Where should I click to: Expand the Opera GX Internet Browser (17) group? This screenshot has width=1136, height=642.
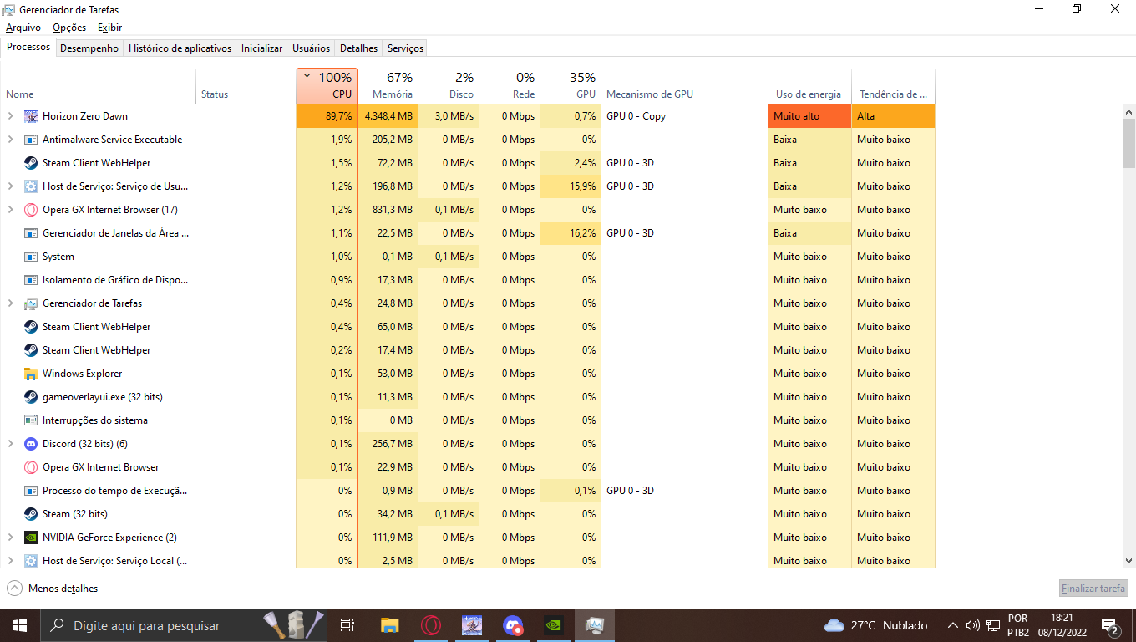11,210
